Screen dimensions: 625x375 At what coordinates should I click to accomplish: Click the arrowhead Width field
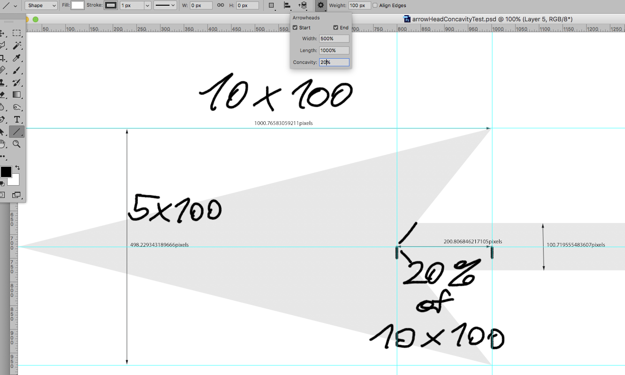[334, 39]
